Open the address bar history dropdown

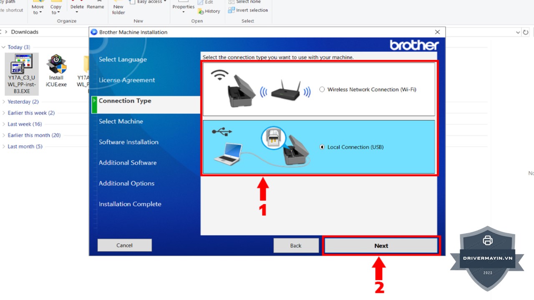(518, 32)
